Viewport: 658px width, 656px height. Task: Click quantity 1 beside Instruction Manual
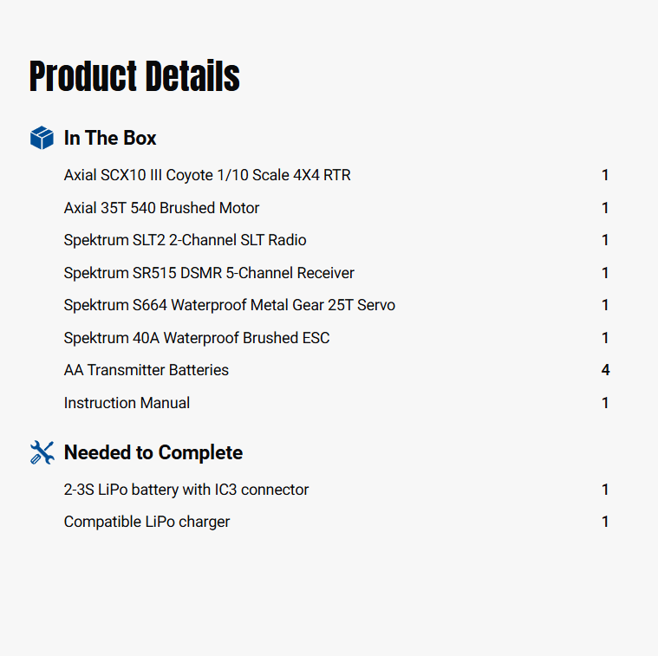coord(605,403)
